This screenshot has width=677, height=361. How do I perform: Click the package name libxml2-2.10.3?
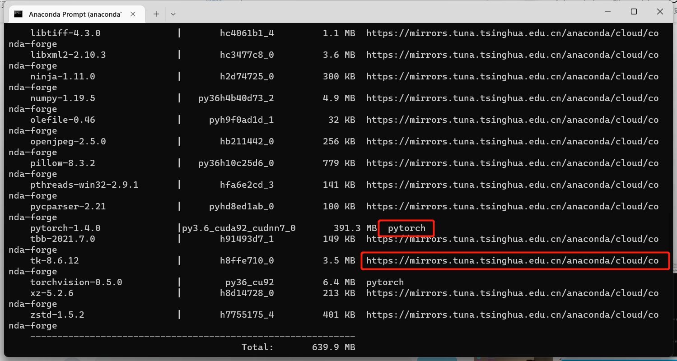tap(68, 55)
